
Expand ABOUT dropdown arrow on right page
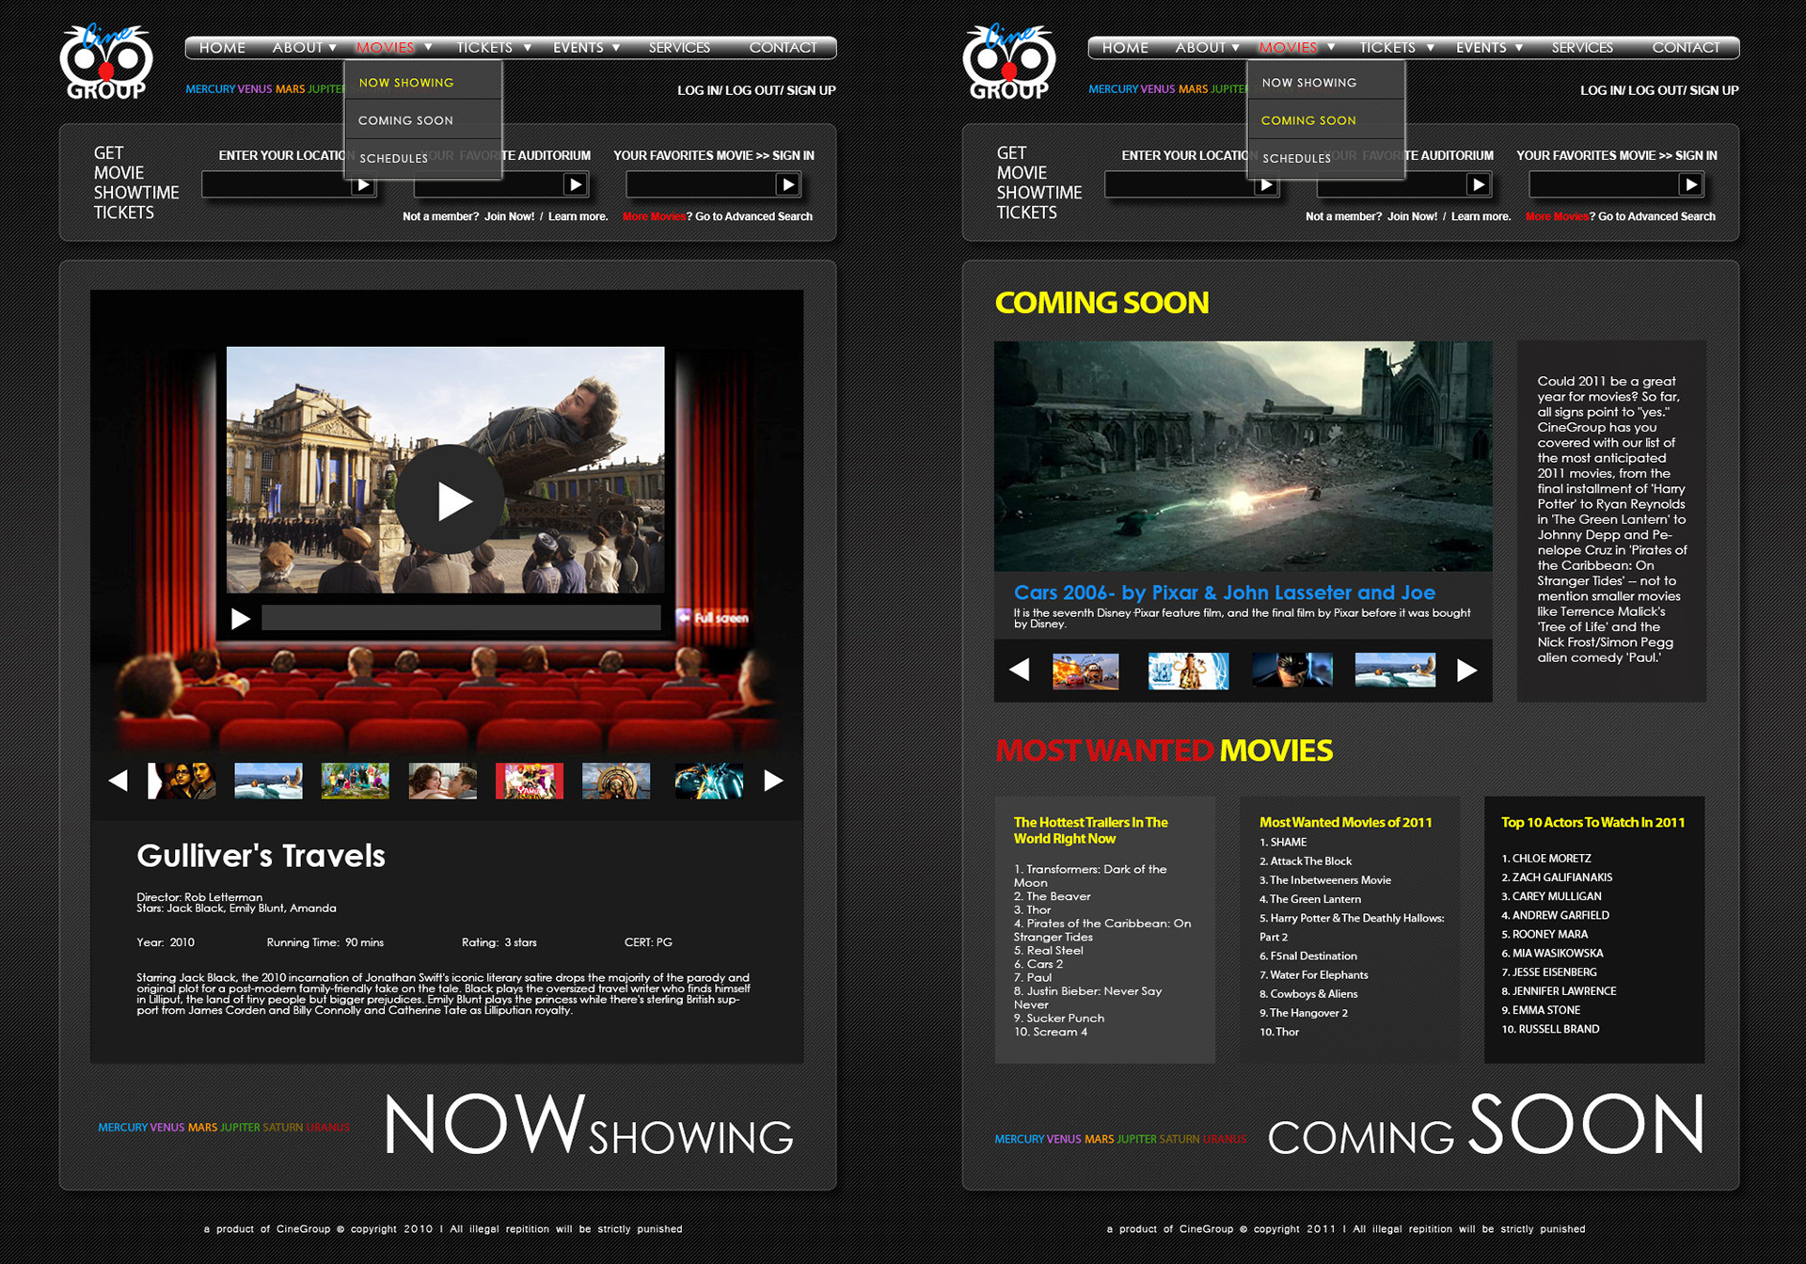(x=1235, y=47)
